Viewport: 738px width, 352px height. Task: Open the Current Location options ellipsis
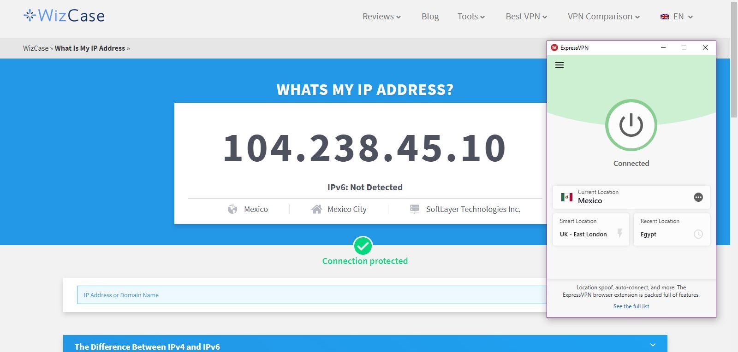(698, 197)
